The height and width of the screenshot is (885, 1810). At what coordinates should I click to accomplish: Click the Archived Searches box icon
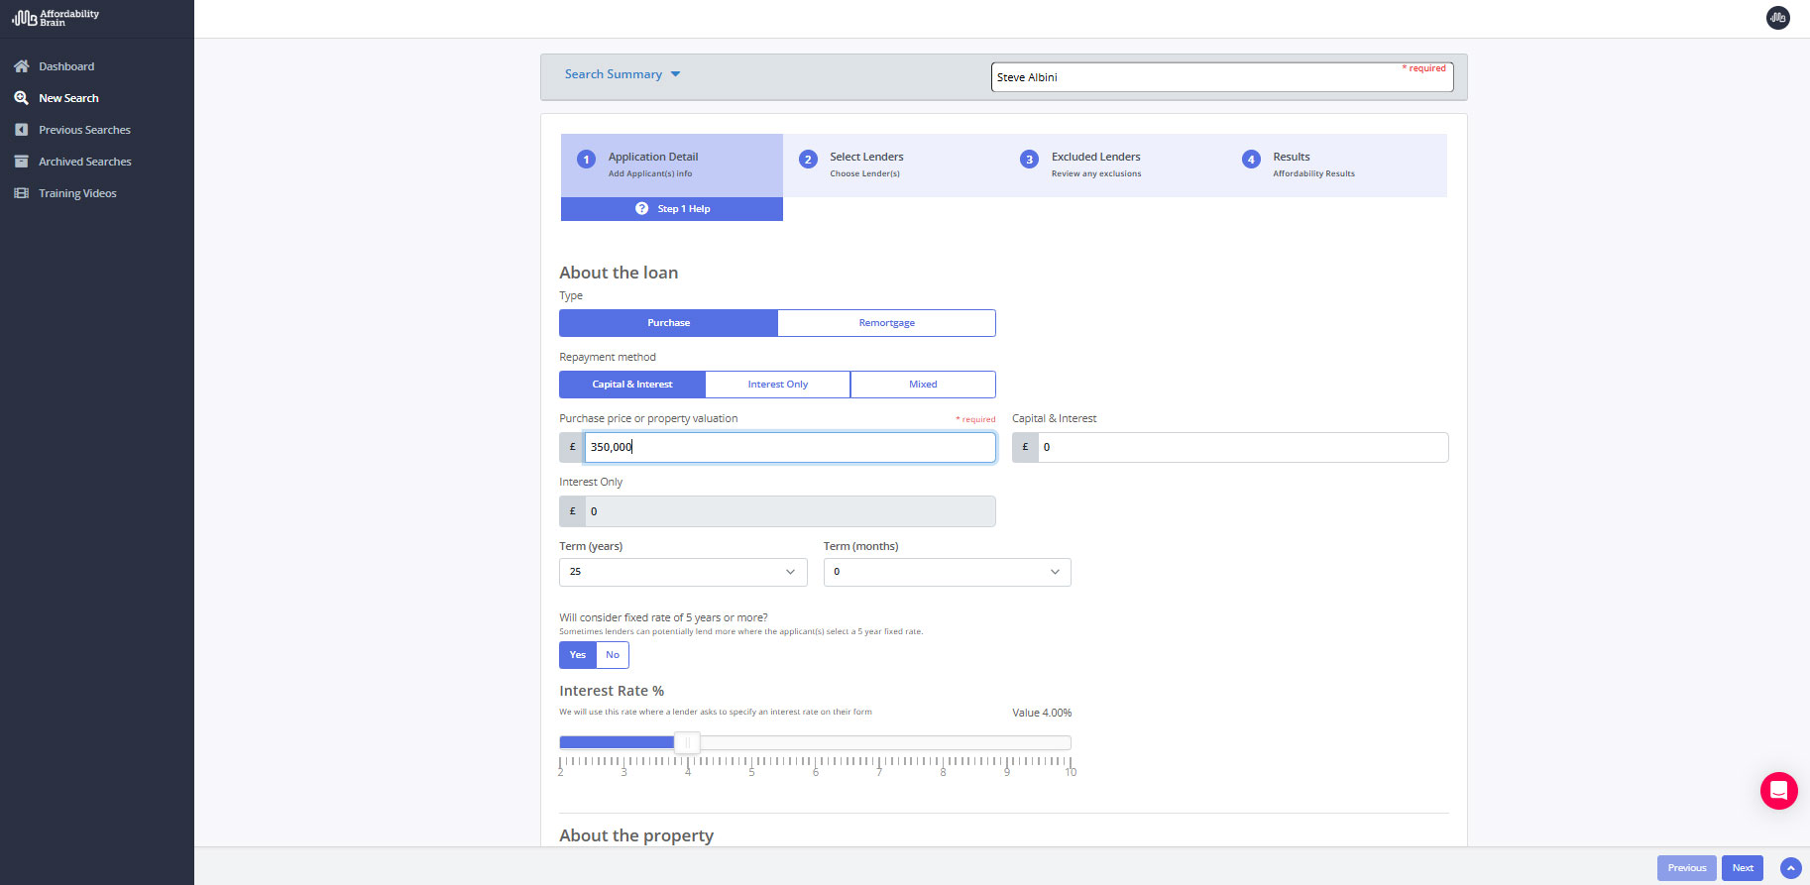click(x=21, y=162)
